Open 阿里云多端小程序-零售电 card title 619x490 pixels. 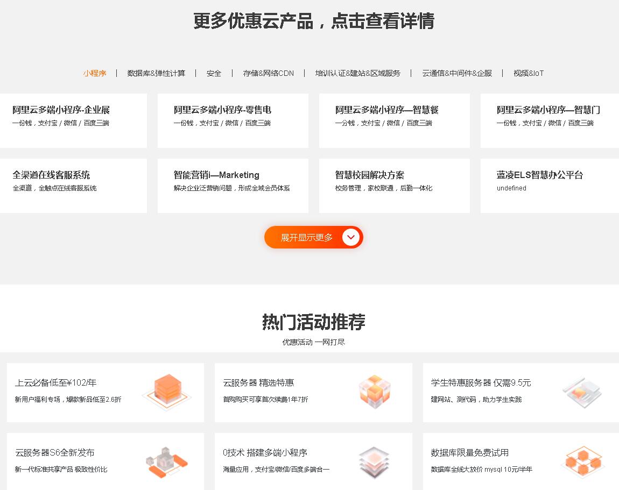(x=222, y=110)
